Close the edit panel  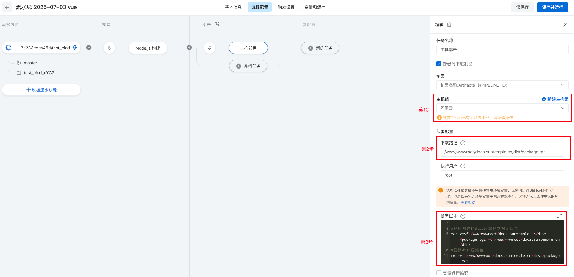565,25
